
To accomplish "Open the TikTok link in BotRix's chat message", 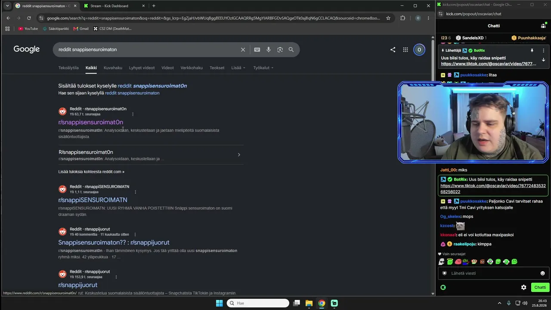I will coord(493,189).
